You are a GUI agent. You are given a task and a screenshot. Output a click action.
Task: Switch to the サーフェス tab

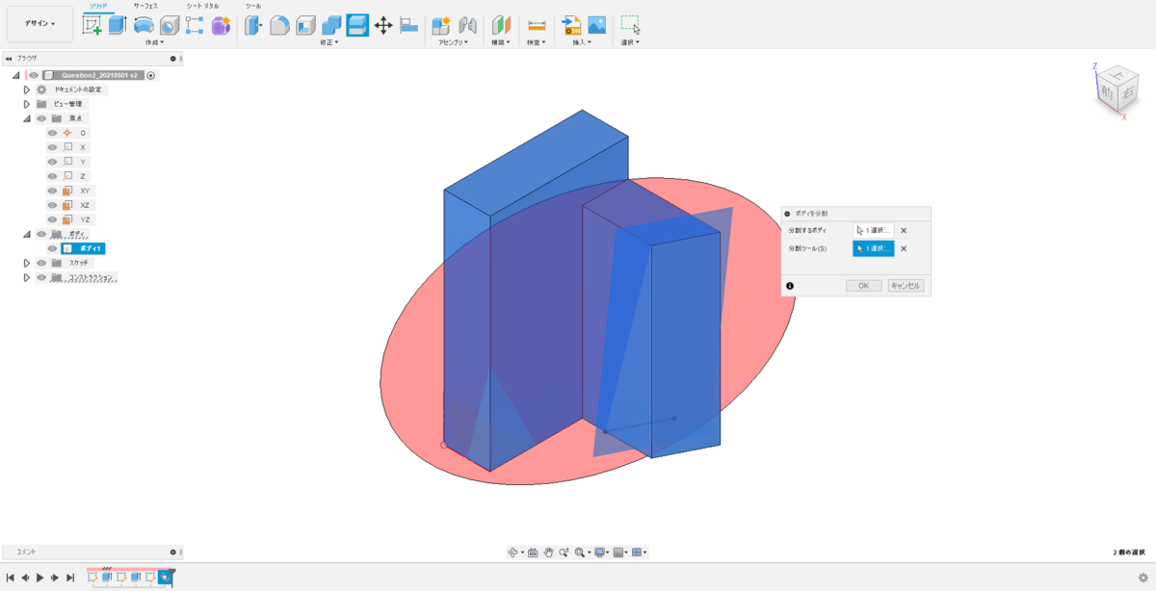[145, 6]
